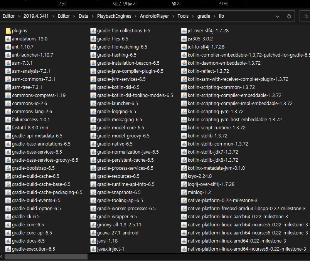Refresh the current folder view
Image resolution: width=310 pixels, height=261 pixels.
point(289,17)
